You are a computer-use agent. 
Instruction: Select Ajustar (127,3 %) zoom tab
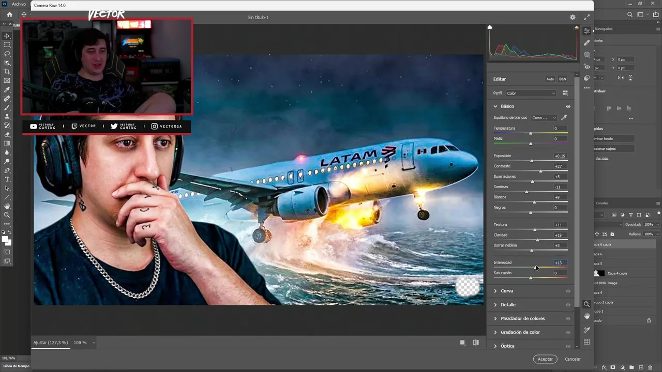pos(51,343)
